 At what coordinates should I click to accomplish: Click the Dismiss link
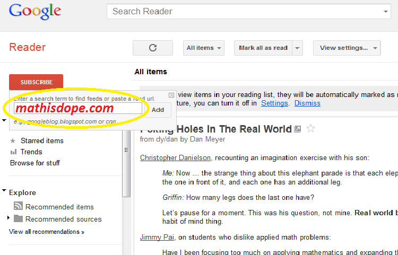[307, 103]
